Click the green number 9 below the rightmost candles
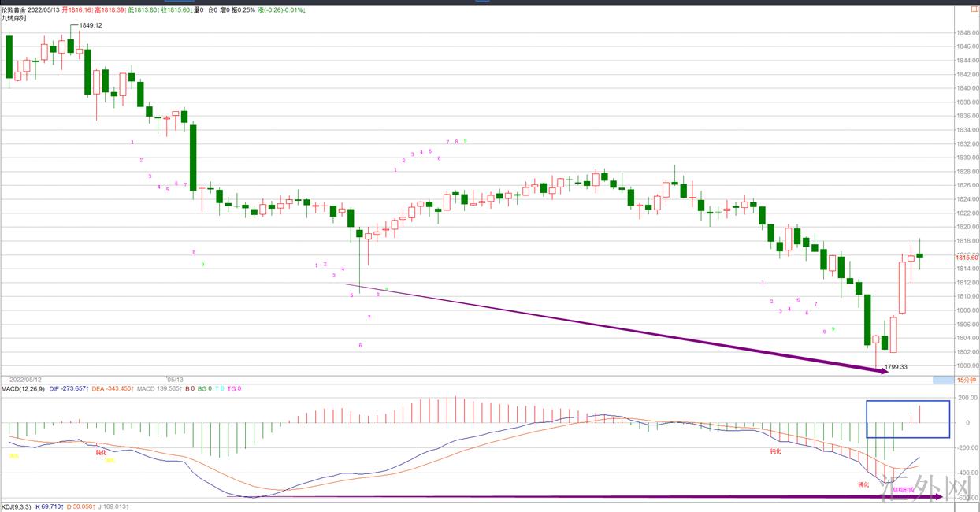This screenshot has width=980, height=512. click(833, 328)
